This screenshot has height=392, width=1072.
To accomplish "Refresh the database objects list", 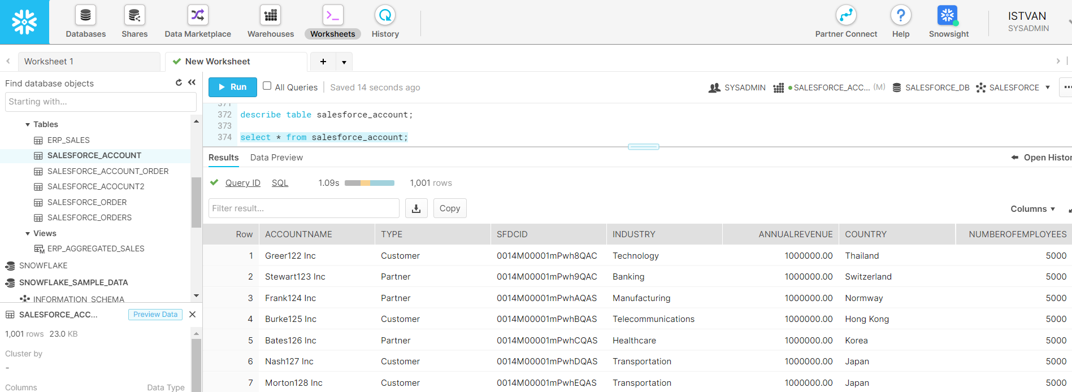I will click(x=179, y=82).
